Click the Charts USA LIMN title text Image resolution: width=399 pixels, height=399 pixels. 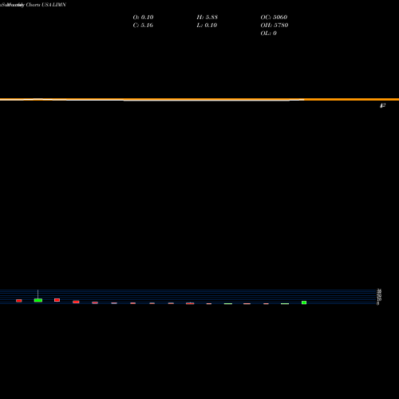[45, 5]
